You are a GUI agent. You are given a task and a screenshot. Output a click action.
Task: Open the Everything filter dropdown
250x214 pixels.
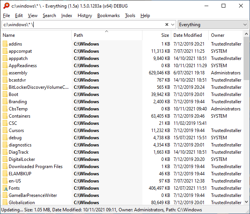[213, 24]
